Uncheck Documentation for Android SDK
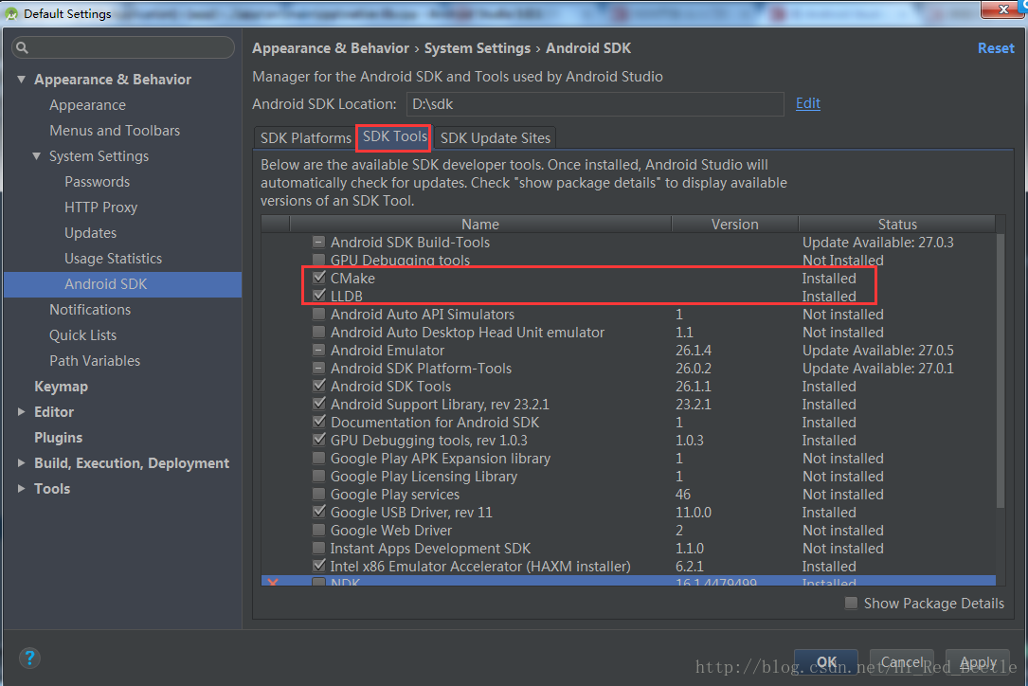The width and height of the screenshot is (1028, 686). pyautogui.click(x=319, y=422)
